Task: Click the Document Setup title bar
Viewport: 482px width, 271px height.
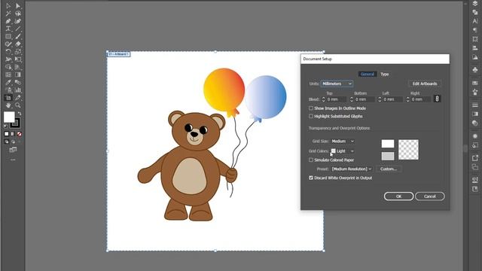Action: (x=375, y=59)
